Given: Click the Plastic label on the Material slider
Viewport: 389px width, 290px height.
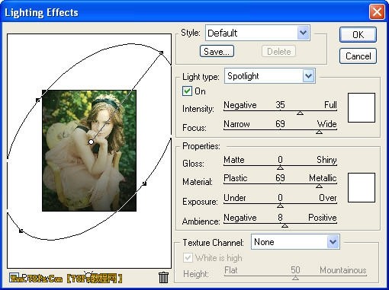Looking at the screenshot, I should tap(236, 178).
